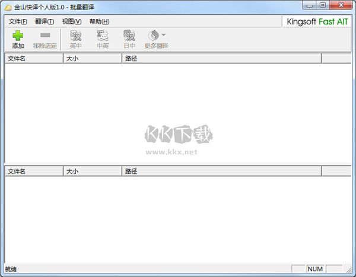Sort upper list by Size (大小) header

(93, 59)
